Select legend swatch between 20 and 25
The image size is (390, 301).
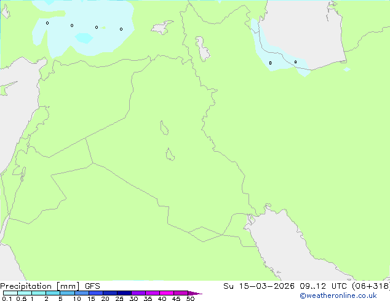coord(110,293)
